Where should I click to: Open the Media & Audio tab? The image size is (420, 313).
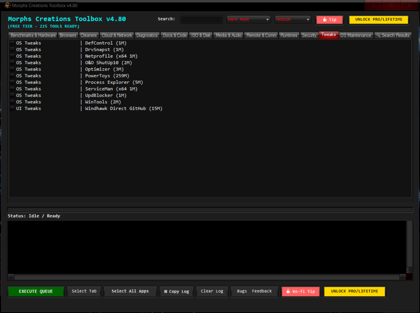pyautogui.click(x=229, y=35)
